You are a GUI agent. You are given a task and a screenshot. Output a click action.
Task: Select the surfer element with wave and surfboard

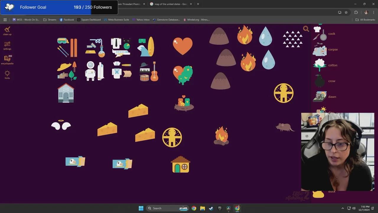[x=146, y=47]
